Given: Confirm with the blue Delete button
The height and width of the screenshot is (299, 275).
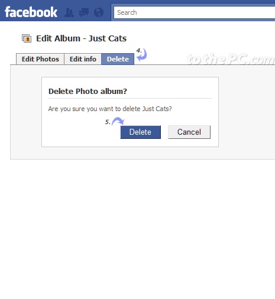Looking at the screenshot, I should 141,132.
